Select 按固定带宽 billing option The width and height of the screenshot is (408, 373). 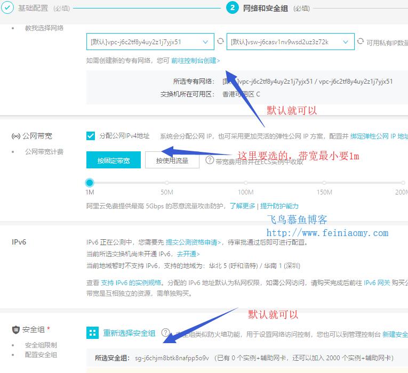113,160
